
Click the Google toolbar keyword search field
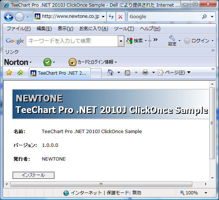(x=72, y=41)
